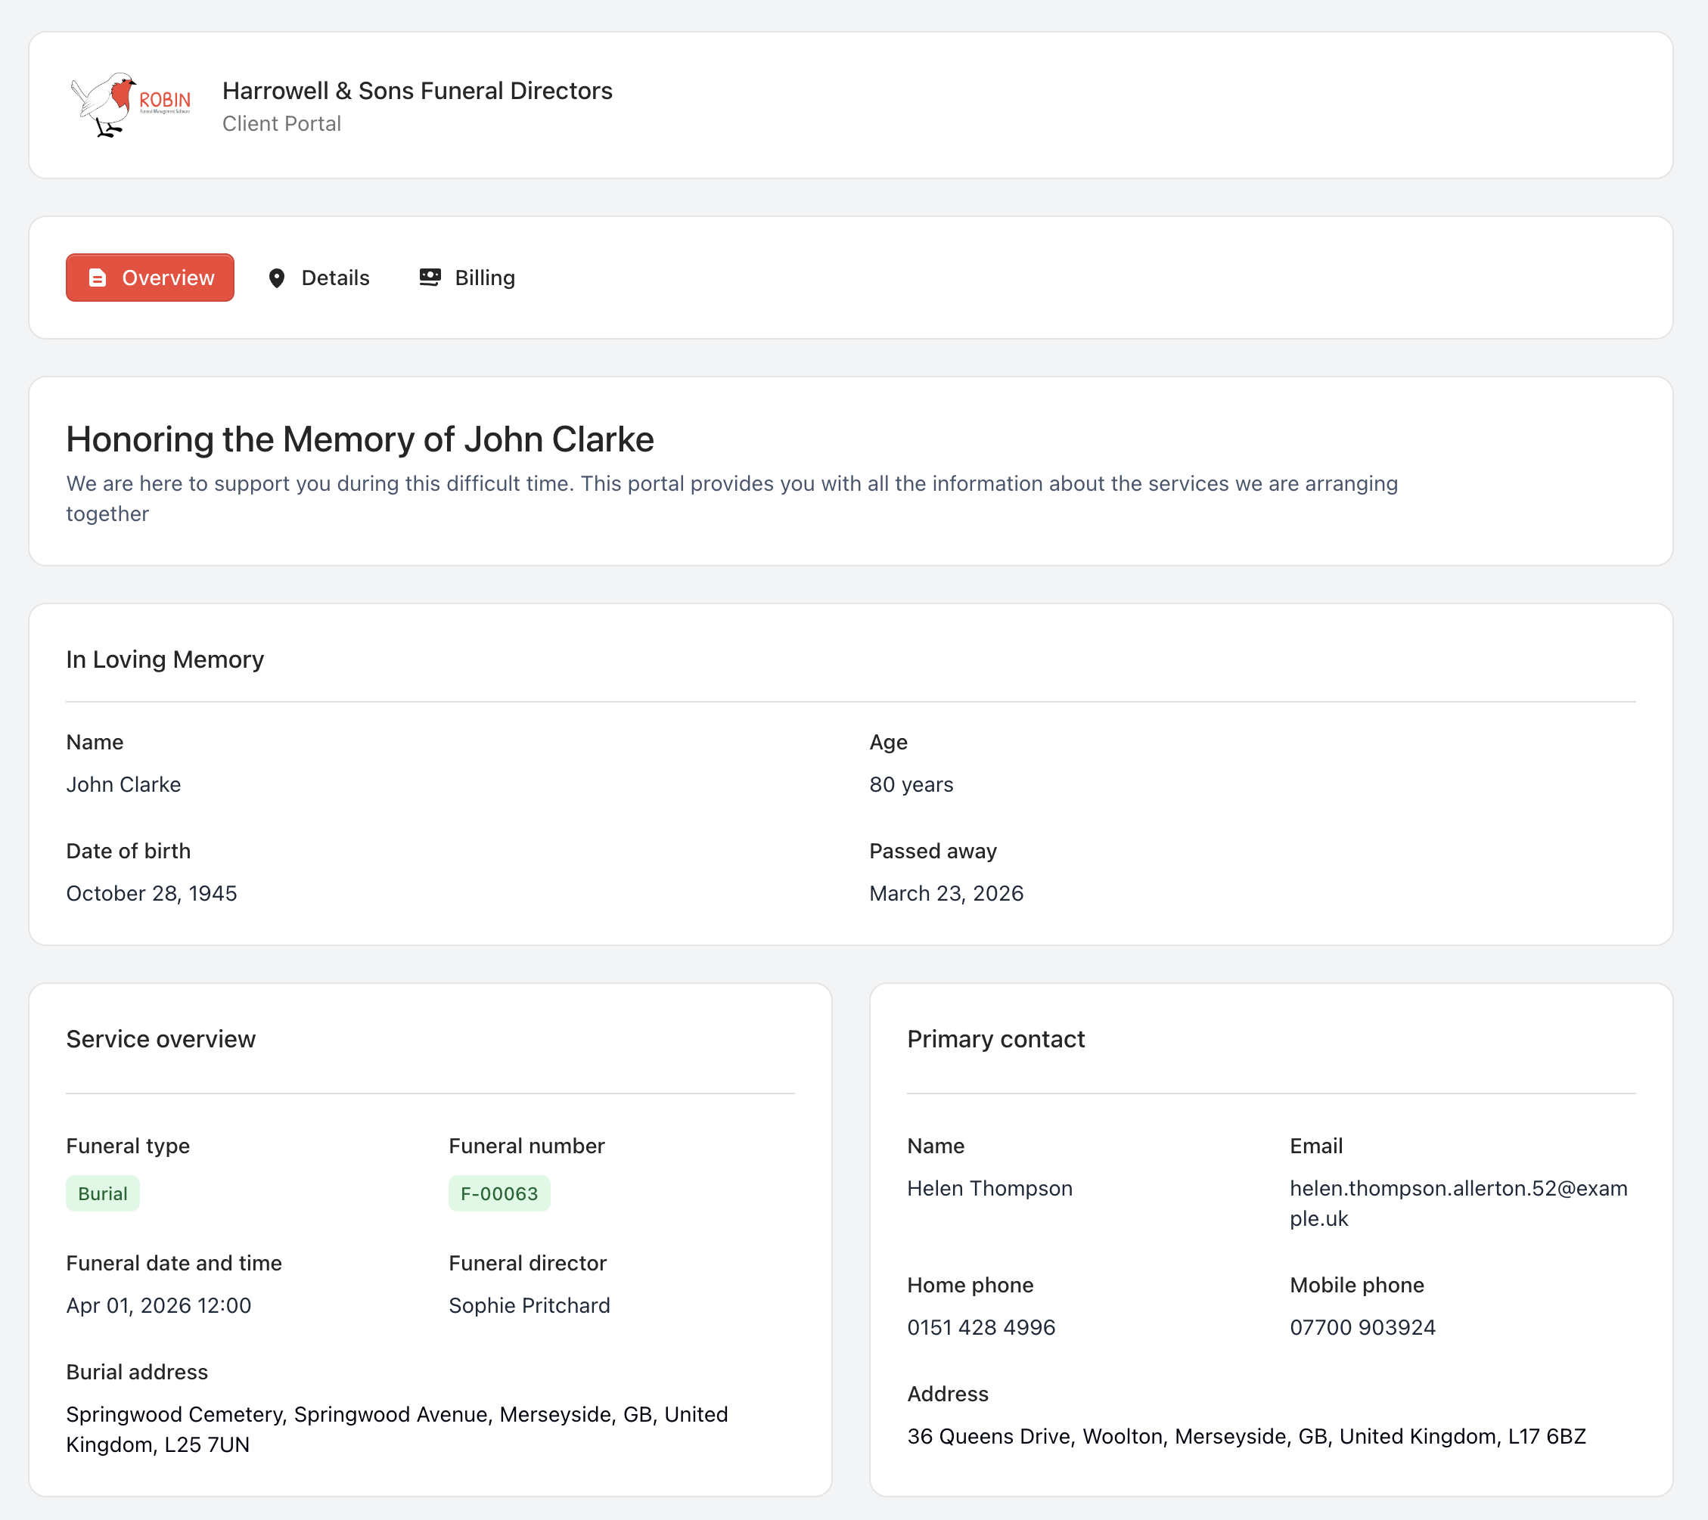Viewport: 1708px width, 1520px height.
Task: Click mobile phone number 07700 903924
Action: (1362, 1327)
